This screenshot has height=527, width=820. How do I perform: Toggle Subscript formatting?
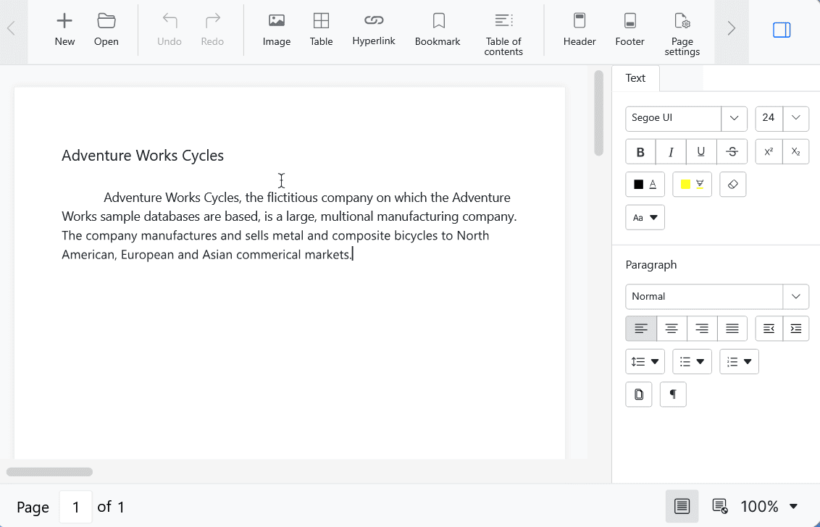tap(796, 151)
